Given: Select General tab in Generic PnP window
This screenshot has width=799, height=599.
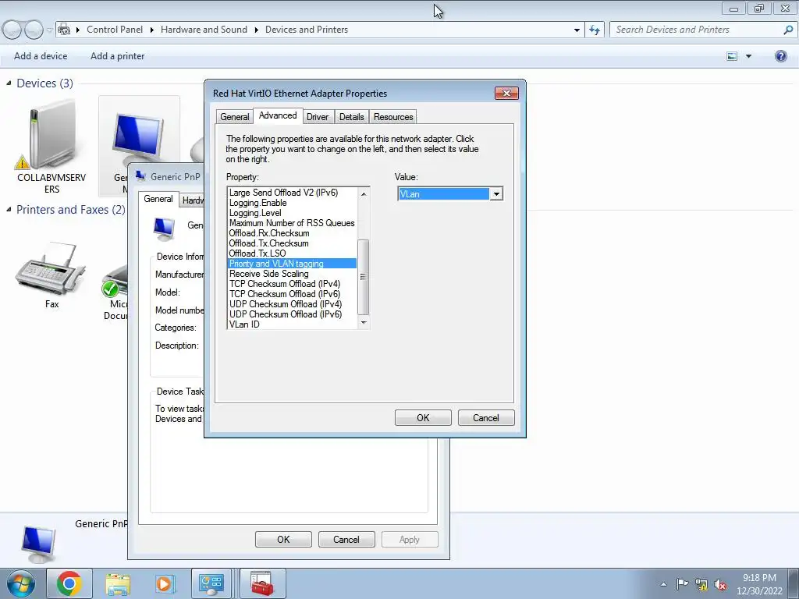Looking at the screenshot, I should [158, 199].
